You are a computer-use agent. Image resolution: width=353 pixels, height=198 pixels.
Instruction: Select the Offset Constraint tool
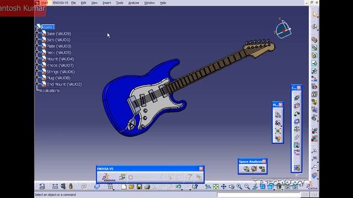coord(297,114)
